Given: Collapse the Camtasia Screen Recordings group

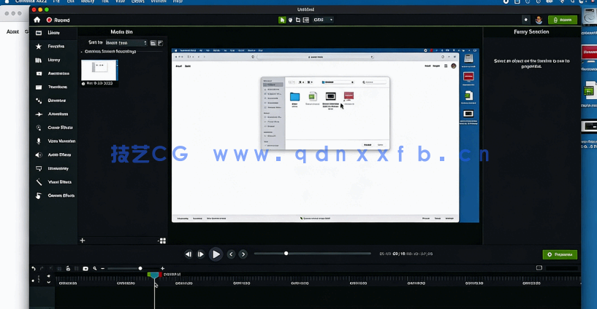Looking at the screenshot, I should [x=82, y=52].
